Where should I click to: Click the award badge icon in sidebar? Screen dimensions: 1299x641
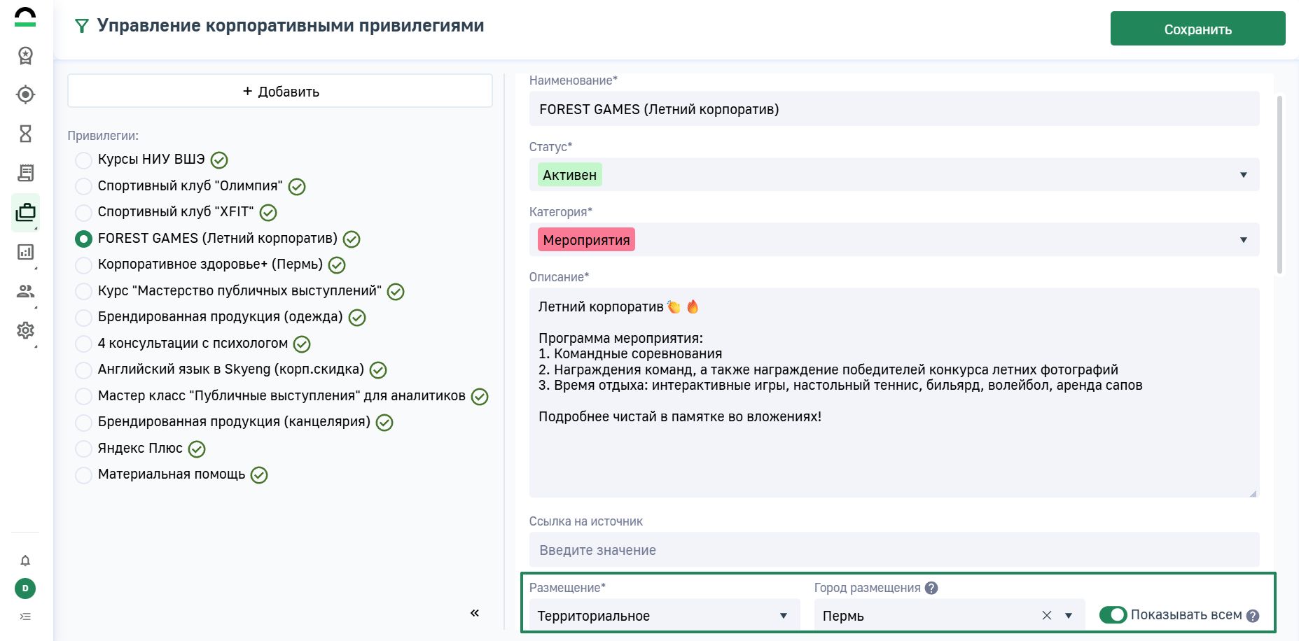click(25, 55)
